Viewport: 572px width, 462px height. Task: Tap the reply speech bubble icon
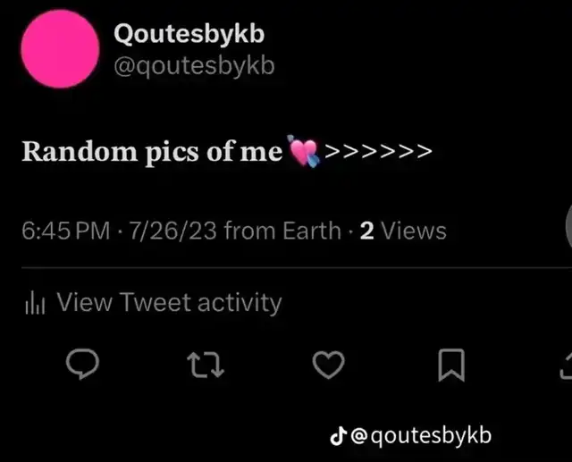tap(82, 364)
